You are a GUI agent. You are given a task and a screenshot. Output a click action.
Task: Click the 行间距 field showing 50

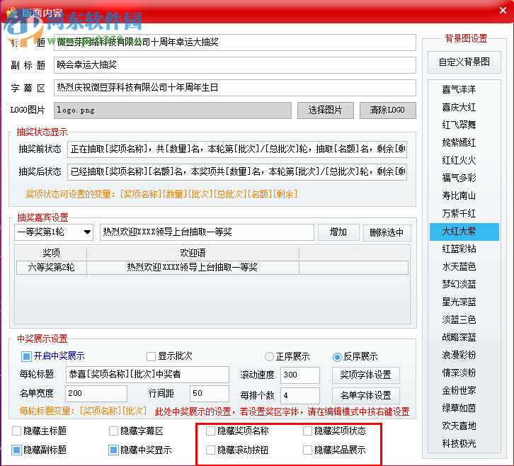pyautogui.click(x=209, y=394)
